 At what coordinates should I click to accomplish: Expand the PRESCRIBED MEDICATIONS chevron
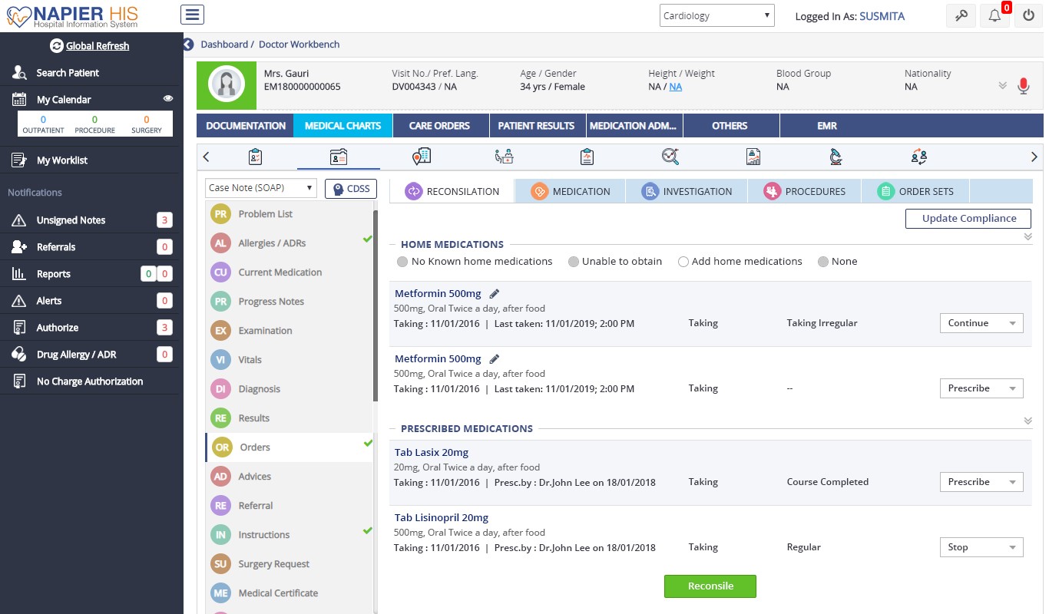coord(1027,421)
